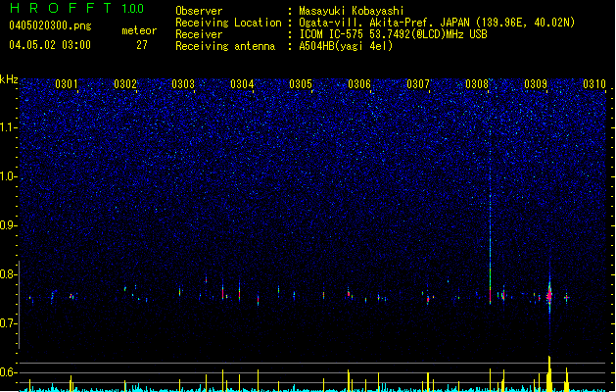The image size is (616, 392).
Task: Click the 1.1 kHz axis label
Action: [8, 127]
